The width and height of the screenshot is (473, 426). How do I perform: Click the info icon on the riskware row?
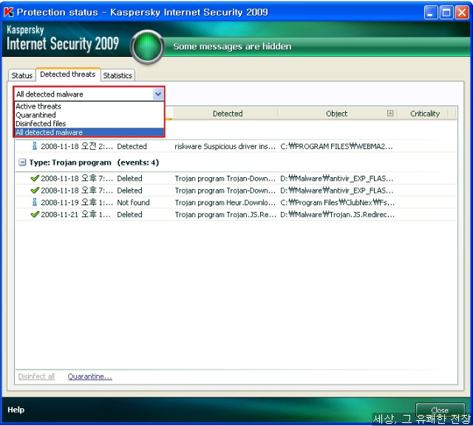coord(35,146)
